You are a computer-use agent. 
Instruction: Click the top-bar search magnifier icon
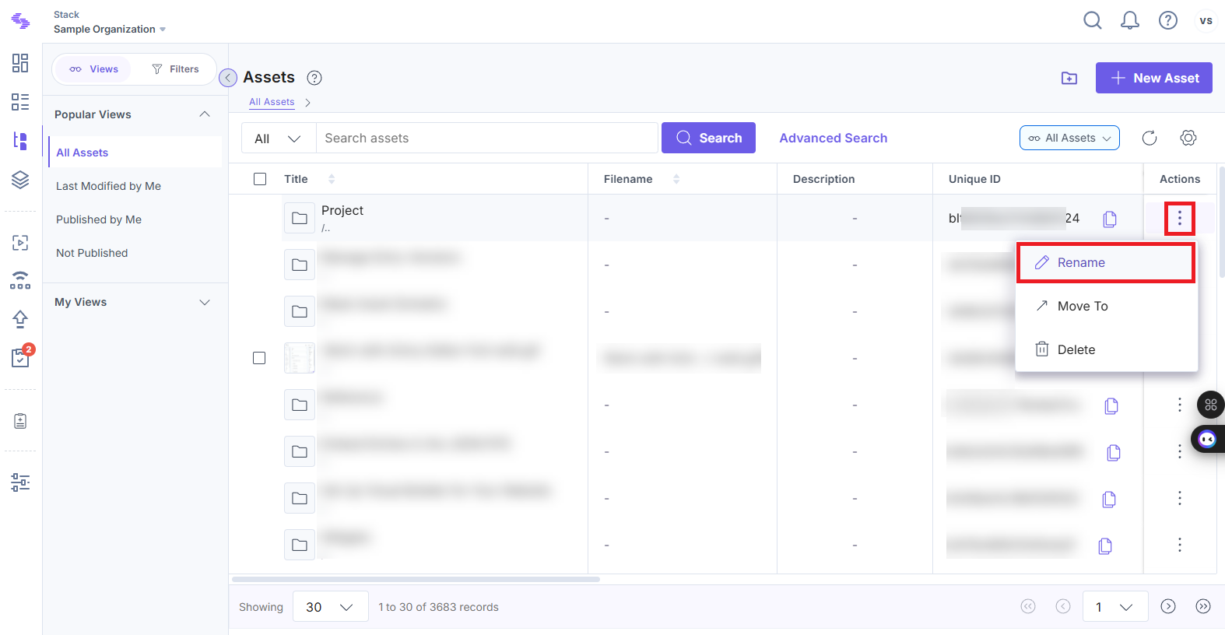coord(1093,21)
